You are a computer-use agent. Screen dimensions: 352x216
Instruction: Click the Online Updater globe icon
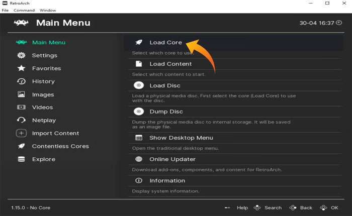[139, 159]
